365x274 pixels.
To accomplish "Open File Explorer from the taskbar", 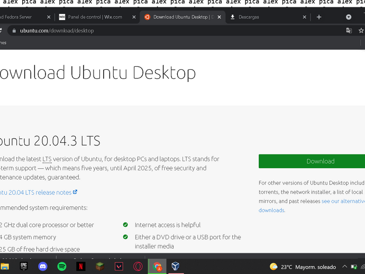I will pos(4,266).
